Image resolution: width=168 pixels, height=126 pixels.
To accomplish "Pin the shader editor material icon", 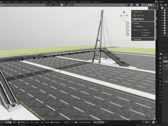I will pyautogui.click(x=106, y=122).
